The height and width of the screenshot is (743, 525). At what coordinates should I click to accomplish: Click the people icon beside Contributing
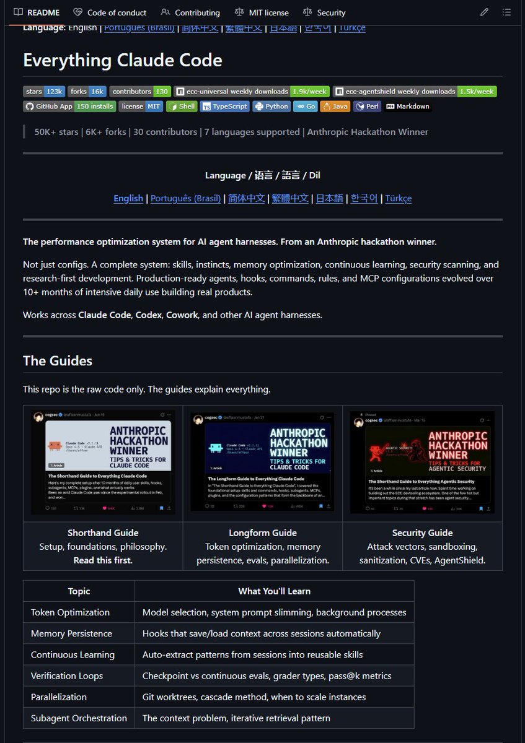[165, 12]
